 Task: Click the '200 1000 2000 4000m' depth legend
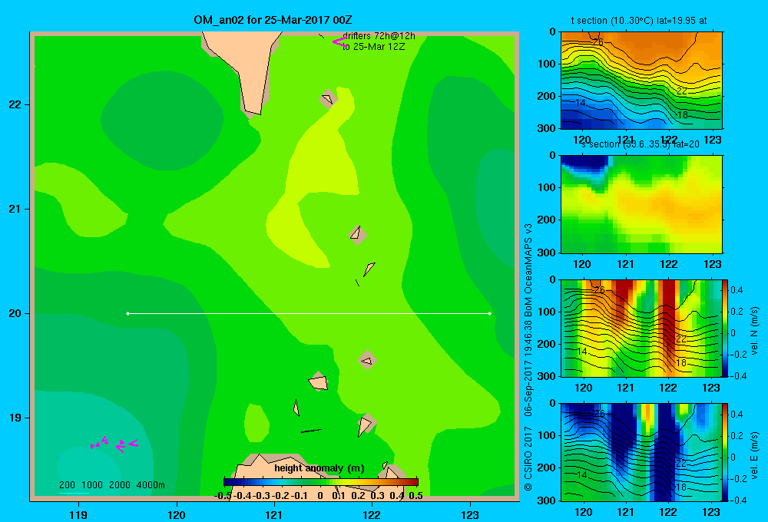pyautogui.click(x=111, y=485)
